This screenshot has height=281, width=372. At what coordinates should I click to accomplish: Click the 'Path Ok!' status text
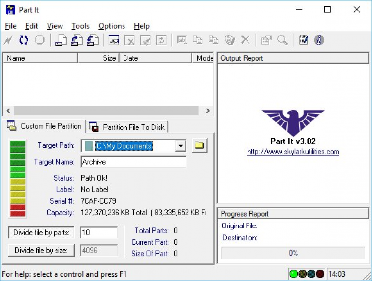[x=94, y=178]
